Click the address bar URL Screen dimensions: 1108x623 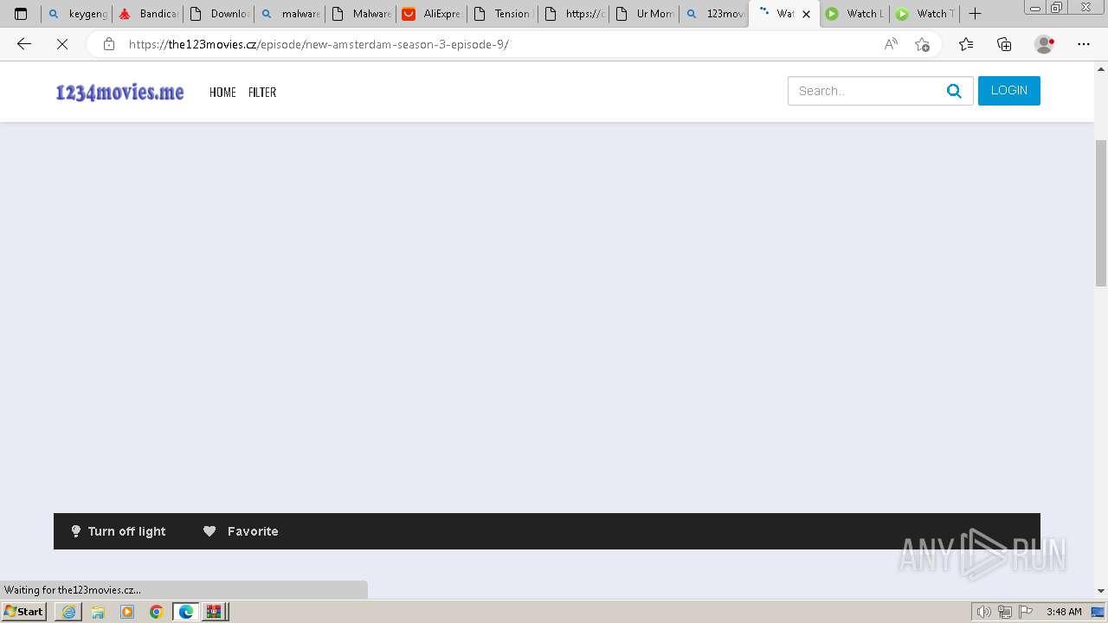(319, 44)
